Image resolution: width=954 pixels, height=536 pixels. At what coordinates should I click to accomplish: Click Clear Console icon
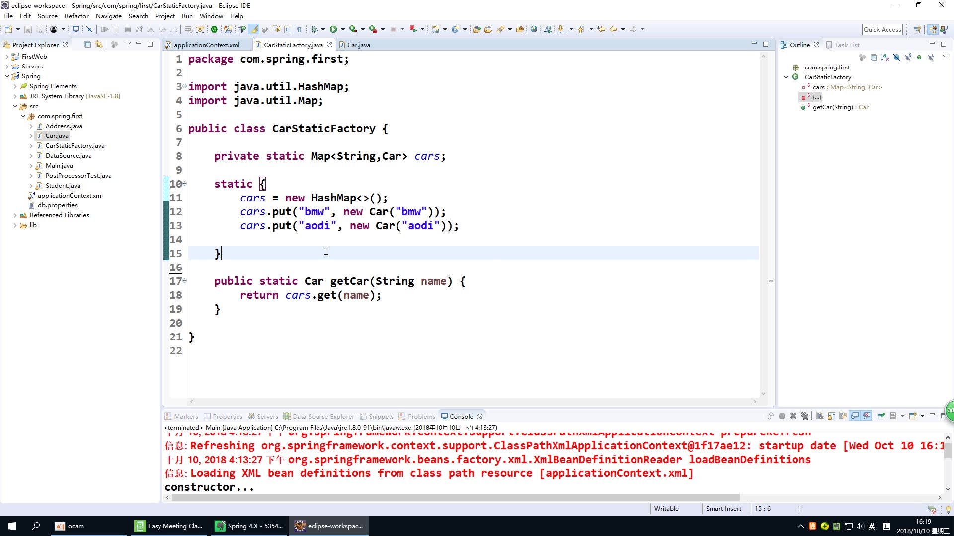click(x=820, y=416)
